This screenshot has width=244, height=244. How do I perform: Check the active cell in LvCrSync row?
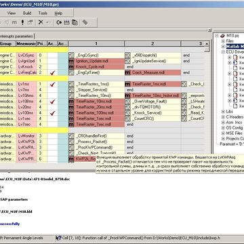pos(52,55)
